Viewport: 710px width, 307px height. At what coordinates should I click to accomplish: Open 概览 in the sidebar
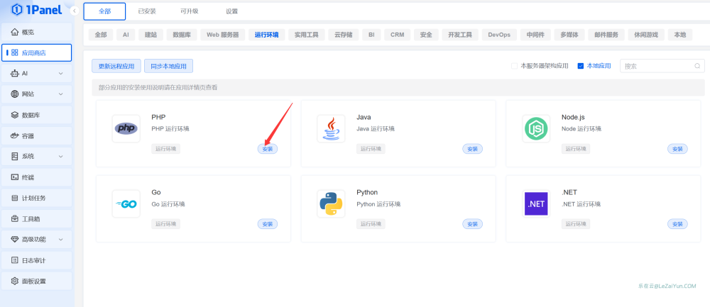(x=37, y=32)
